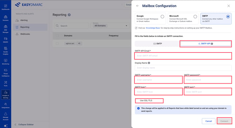The width and height of the screenshot is (235, 128).
Task: Select the SMTP mailbox radio option
Action: coord(228,16)
